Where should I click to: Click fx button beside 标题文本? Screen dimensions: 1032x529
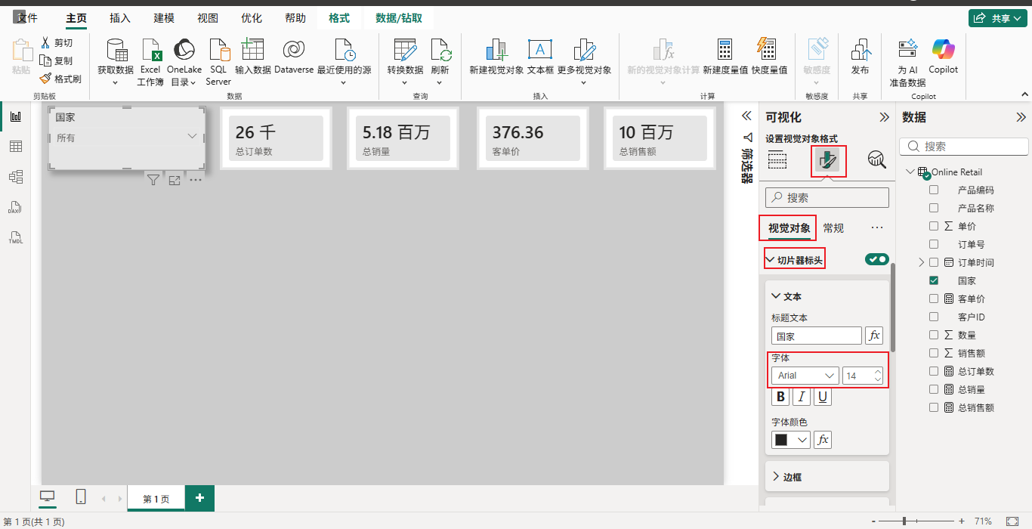click(x=874, y=336)
